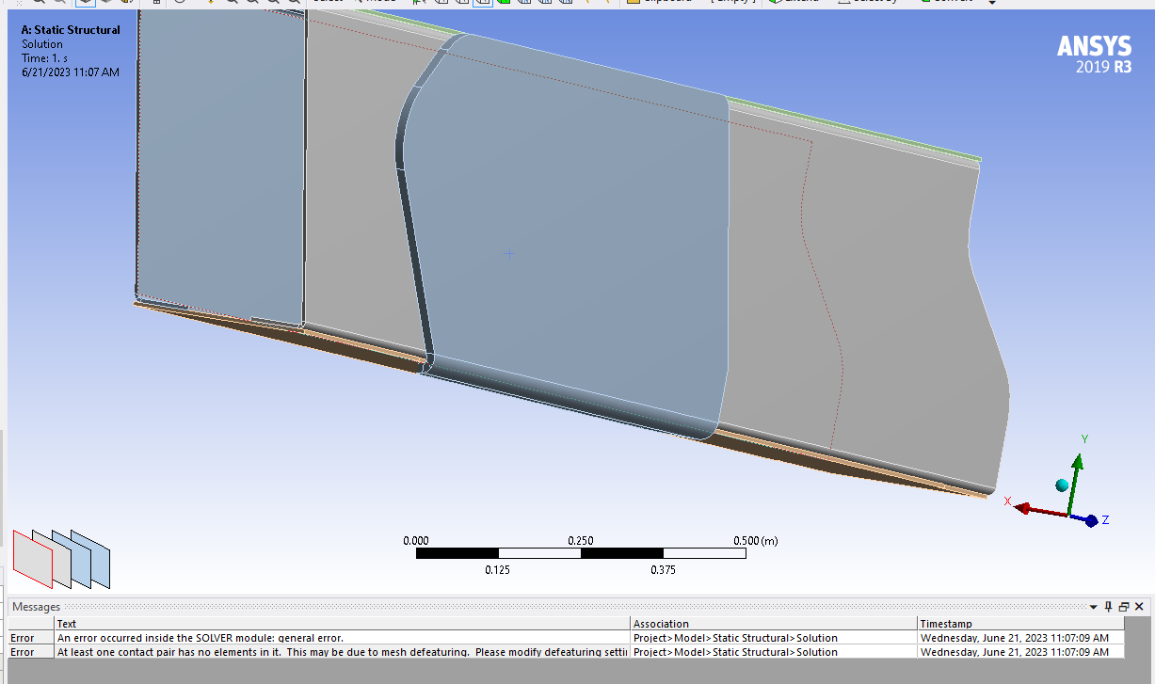Float the Messages panel window

coord(1124,607)
